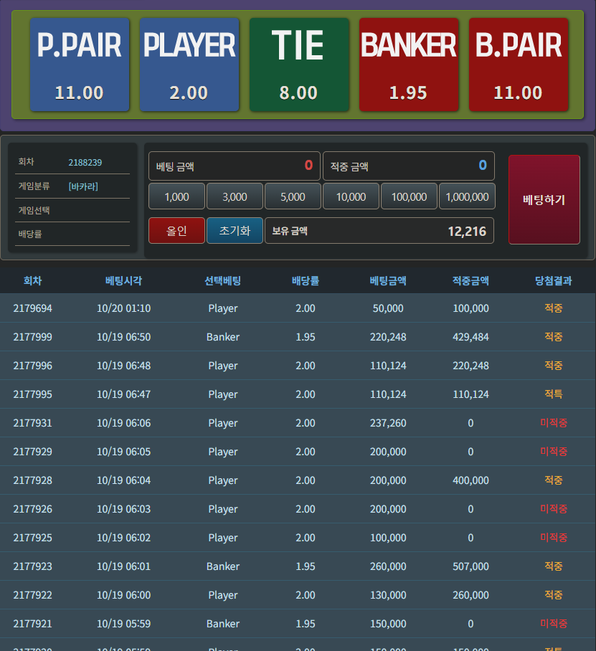This screenshot has width=596, height=651.
Task: Add 1,000 to the bet amount
Action: (x=176, y=196)
